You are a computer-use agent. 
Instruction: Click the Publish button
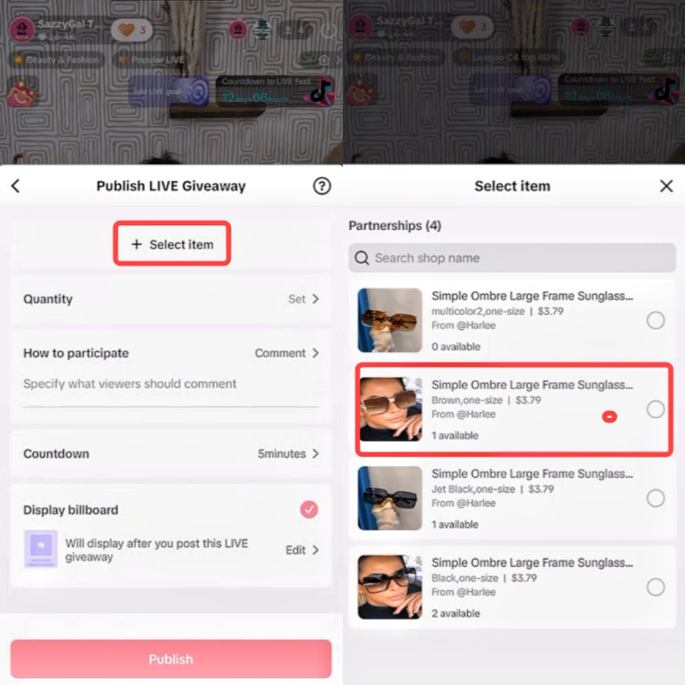[171, 659]
